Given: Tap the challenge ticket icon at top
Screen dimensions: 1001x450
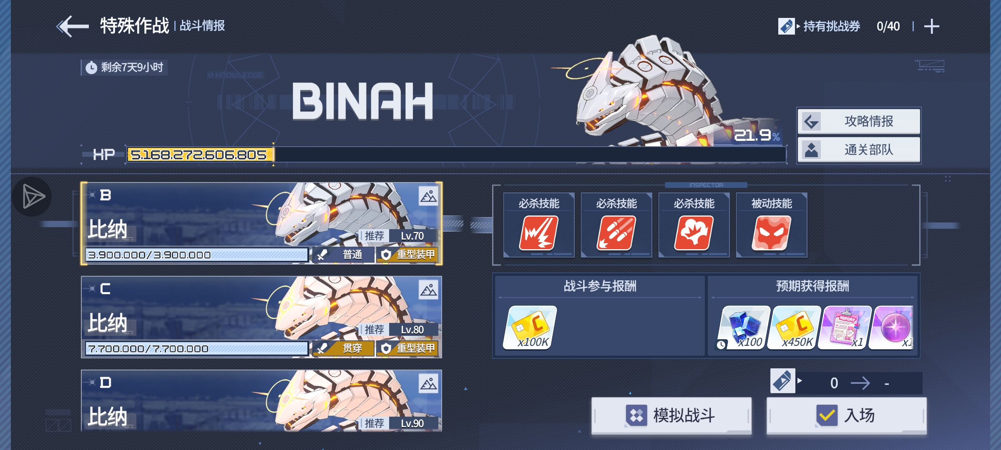Looking at the screenshot, I should click(786, 26).
